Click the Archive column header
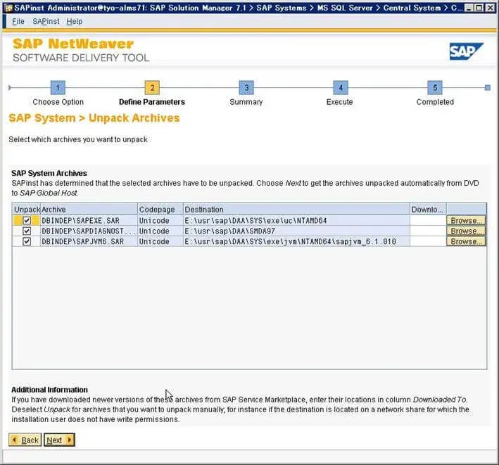Screen dimensions: 499x465 point(89,209)
